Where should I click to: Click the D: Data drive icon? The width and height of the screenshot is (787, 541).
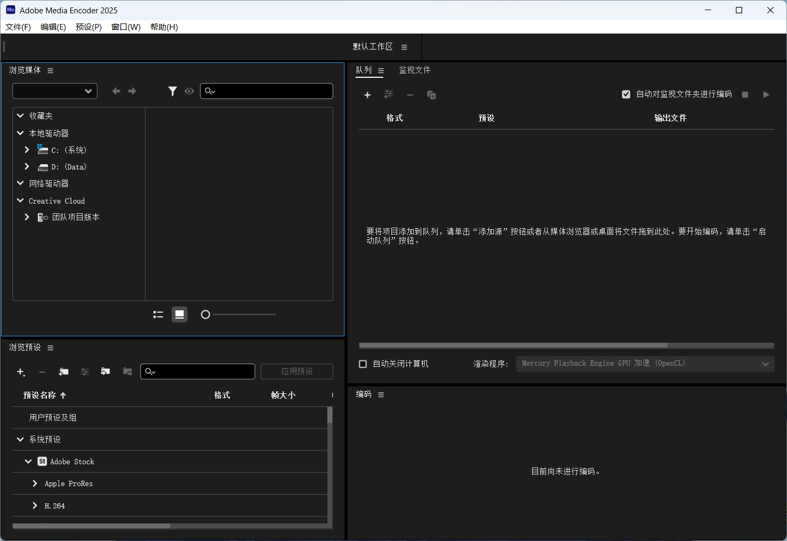coord(43,167)
